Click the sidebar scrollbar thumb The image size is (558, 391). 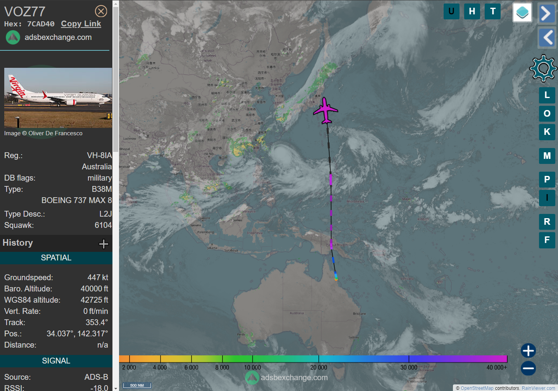[116, 79]
